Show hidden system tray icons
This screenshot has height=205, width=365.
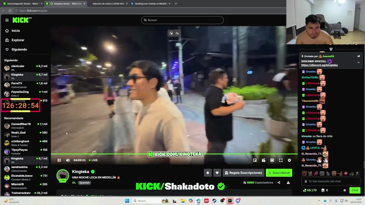click(319, 201)
